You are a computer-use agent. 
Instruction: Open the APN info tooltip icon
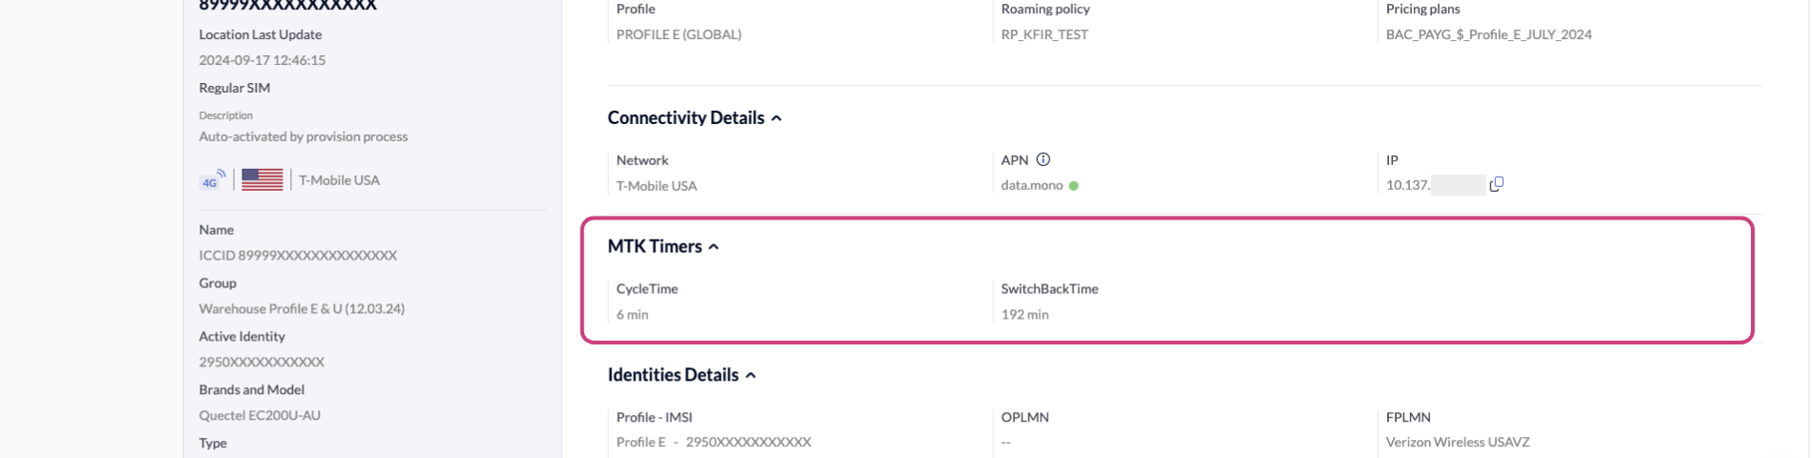(1043, 159)
